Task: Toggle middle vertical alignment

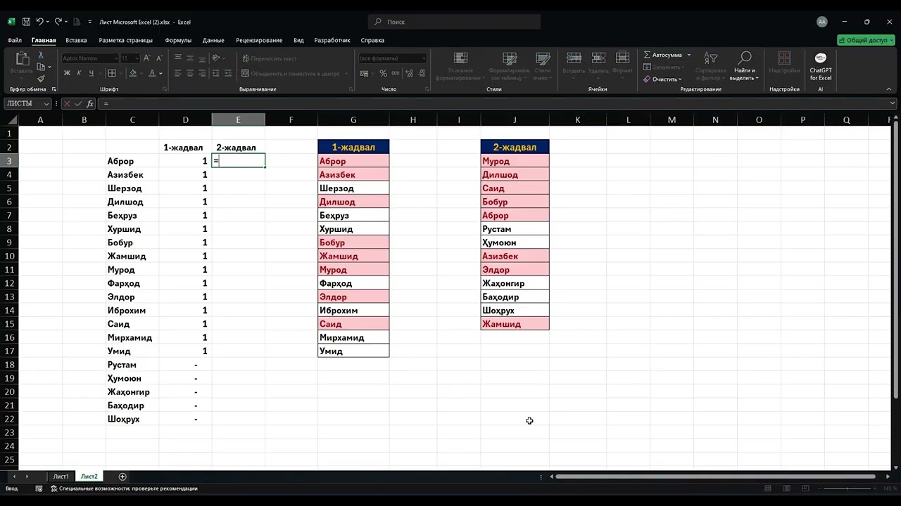Action: coord(190,58)
